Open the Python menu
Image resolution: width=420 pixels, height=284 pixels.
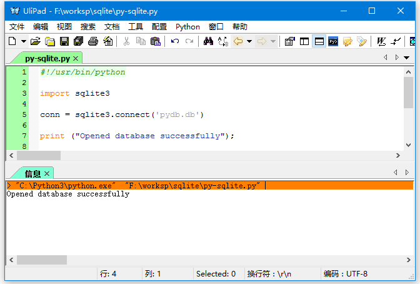pyautogui.click(x=187, y=26)
